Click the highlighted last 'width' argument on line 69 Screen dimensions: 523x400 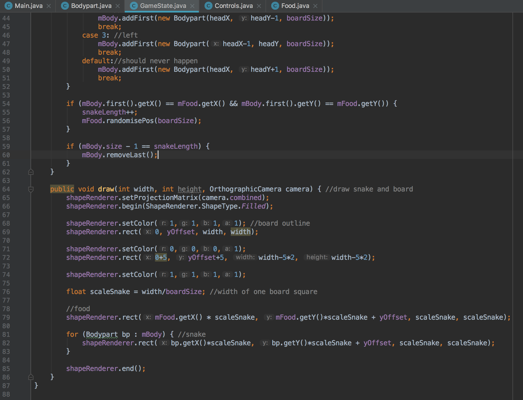coord(241,232)
